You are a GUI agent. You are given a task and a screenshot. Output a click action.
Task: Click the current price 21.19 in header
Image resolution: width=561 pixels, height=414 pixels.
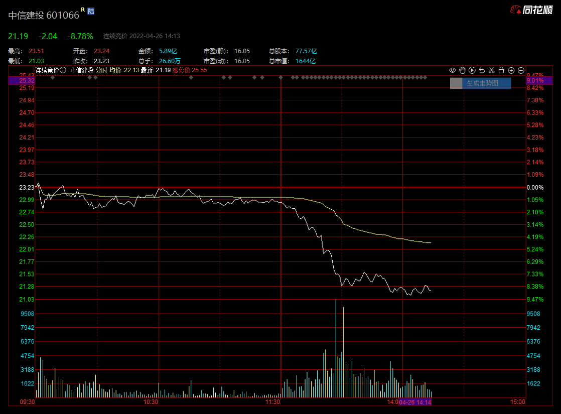click(18, 36)
